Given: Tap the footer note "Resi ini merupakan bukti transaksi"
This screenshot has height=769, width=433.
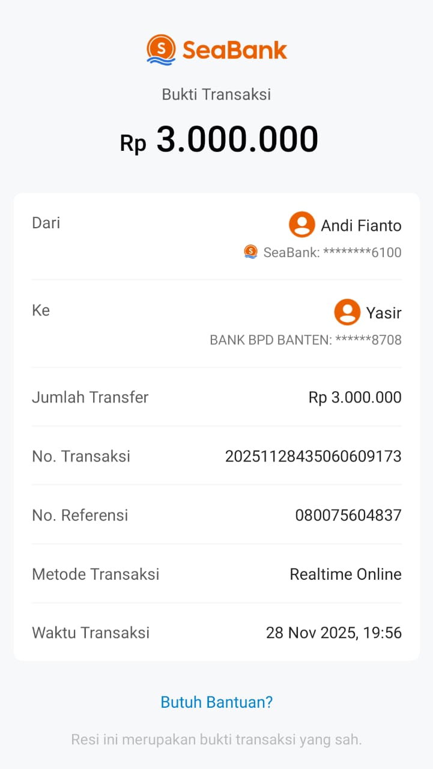Looking at the screenshot, I should (216, 739).
